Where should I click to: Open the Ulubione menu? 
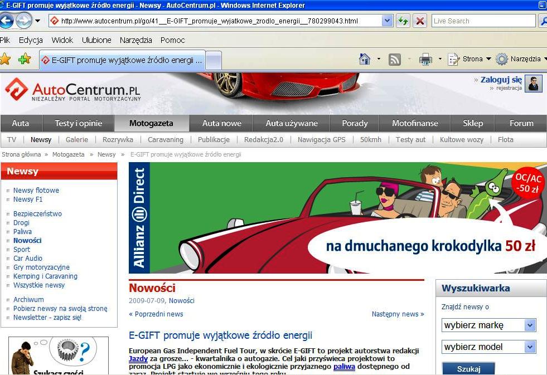click(x=96, y=40)
